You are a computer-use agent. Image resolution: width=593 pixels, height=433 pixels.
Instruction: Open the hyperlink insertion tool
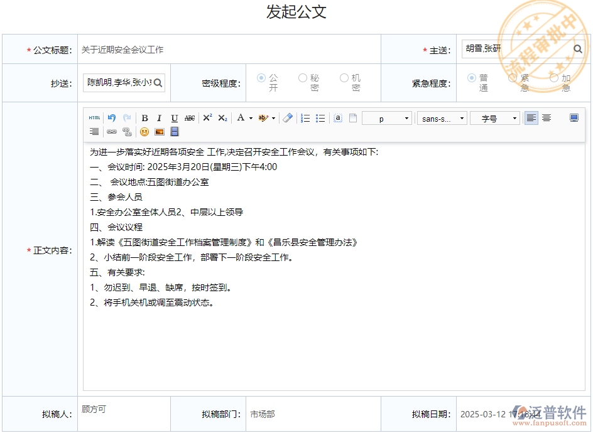112,131
